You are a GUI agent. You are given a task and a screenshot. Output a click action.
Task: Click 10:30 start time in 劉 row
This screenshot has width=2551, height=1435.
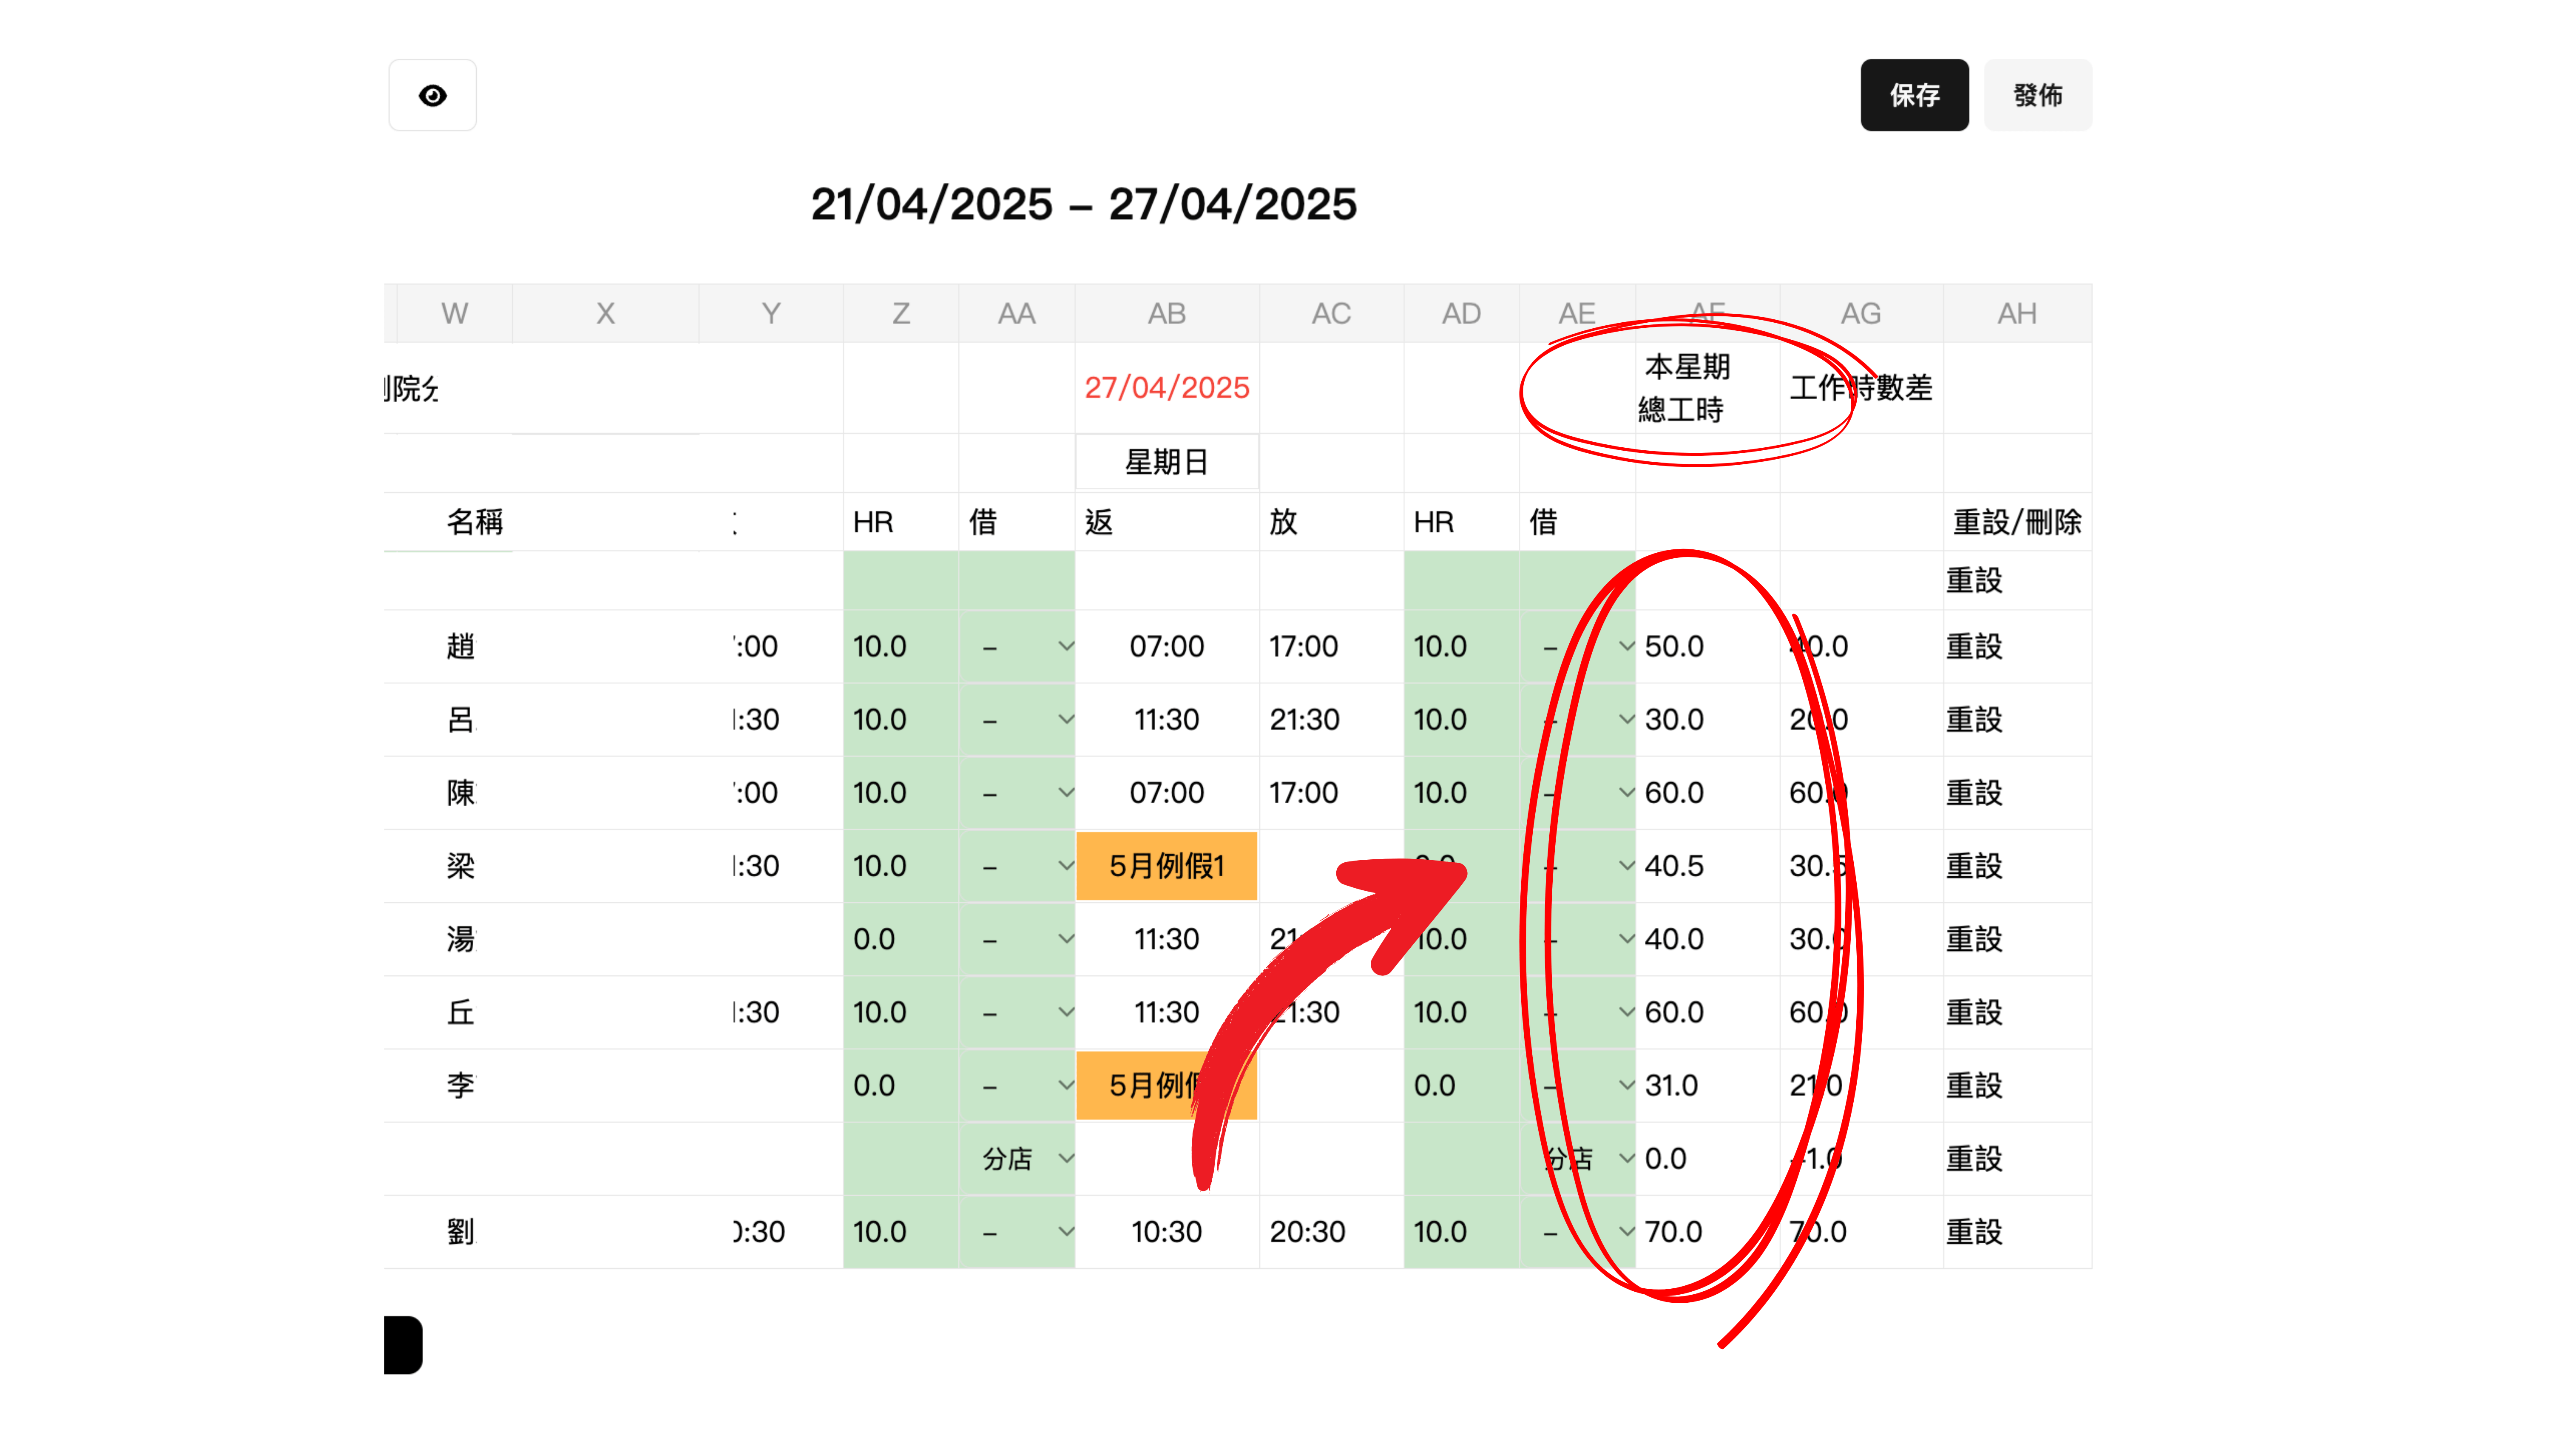[1167, 1232]
